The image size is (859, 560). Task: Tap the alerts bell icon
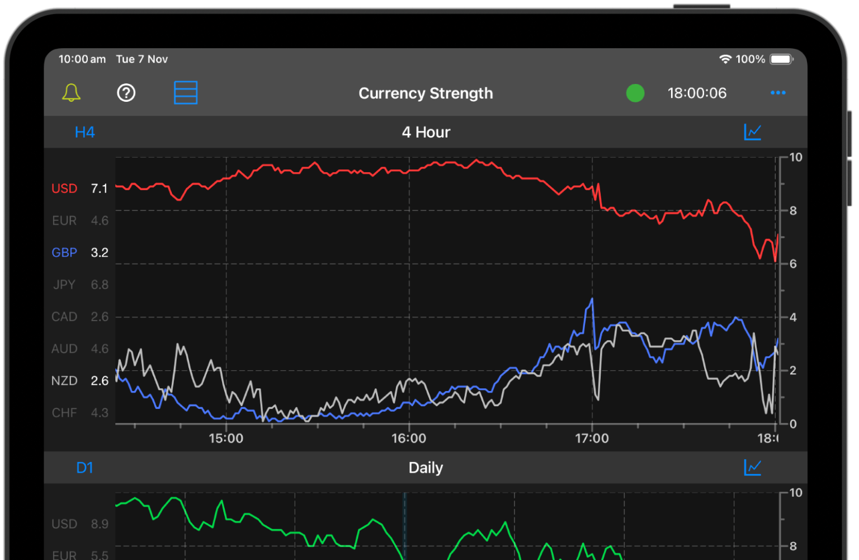[70, 93]
